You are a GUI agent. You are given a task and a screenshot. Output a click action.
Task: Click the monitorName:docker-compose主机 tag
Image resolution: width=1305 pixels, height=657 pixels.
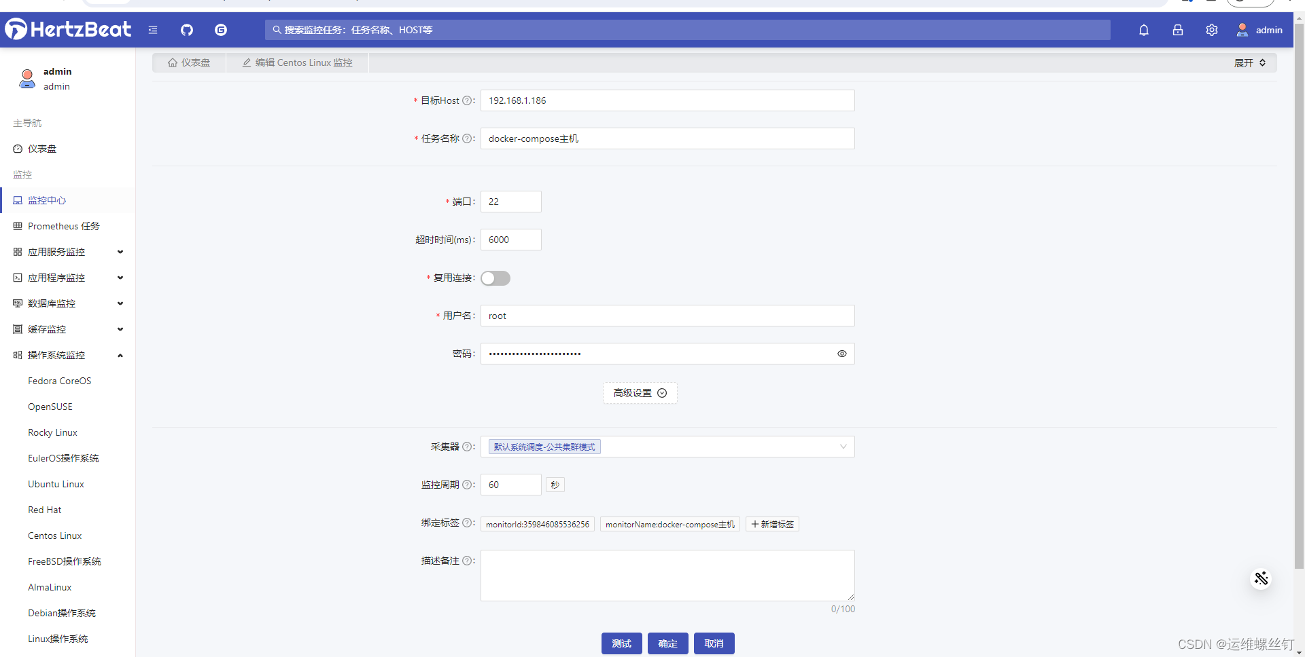tap(670, 524)
